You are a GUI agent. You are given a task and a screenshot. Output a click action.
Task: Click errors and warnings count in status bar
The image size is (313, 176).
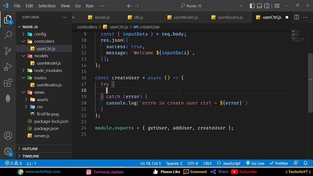pos(13,163)
